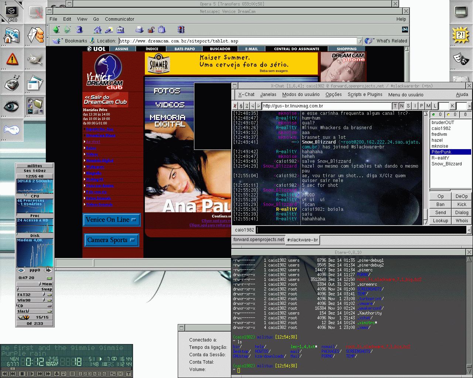
Task: Click X-Chat disconnect X icon
Action: 235,106
